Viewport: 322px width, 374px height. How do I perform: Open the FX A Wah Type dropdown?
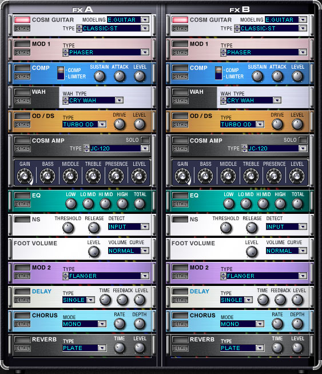click(119, 100)
